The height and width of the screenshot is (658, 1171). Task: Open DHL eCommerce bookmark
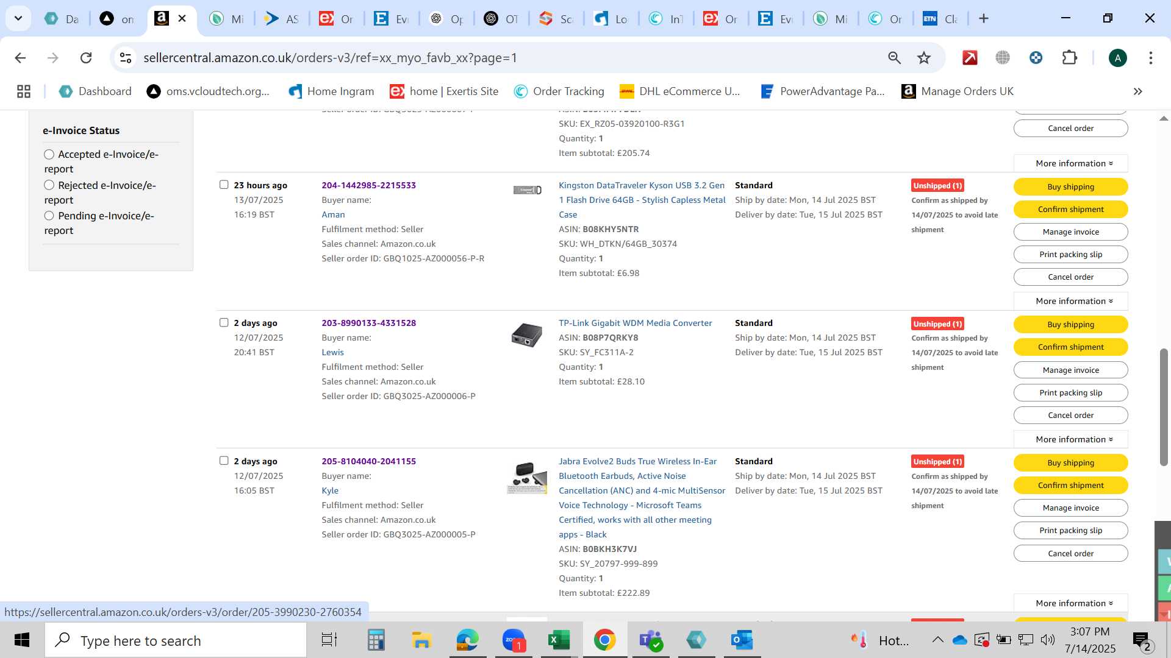[679, 91]
